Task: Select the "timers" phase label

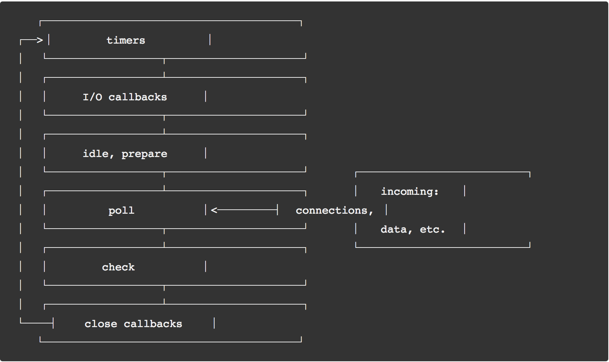Action: [126, 40]
